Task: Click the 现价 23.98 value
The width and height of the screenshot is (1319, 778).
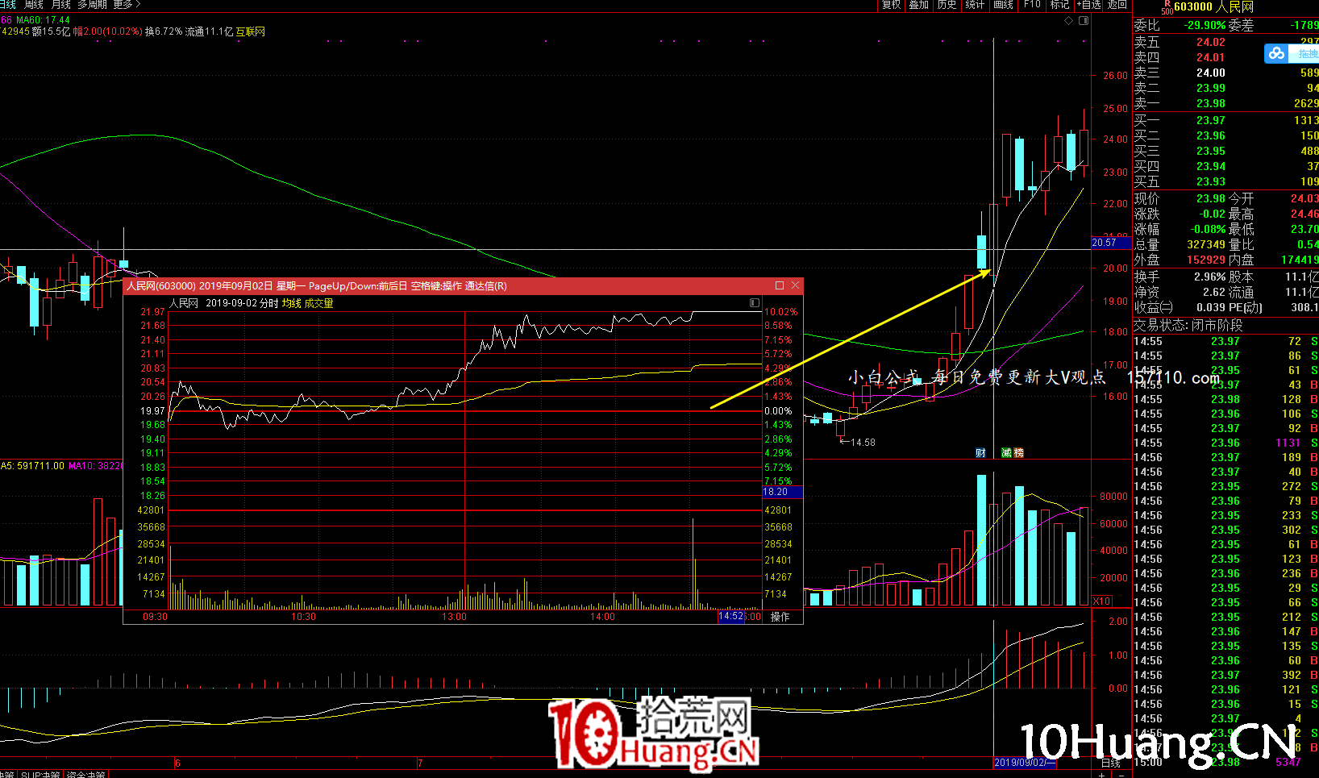Action: [x=1211, y=198]
